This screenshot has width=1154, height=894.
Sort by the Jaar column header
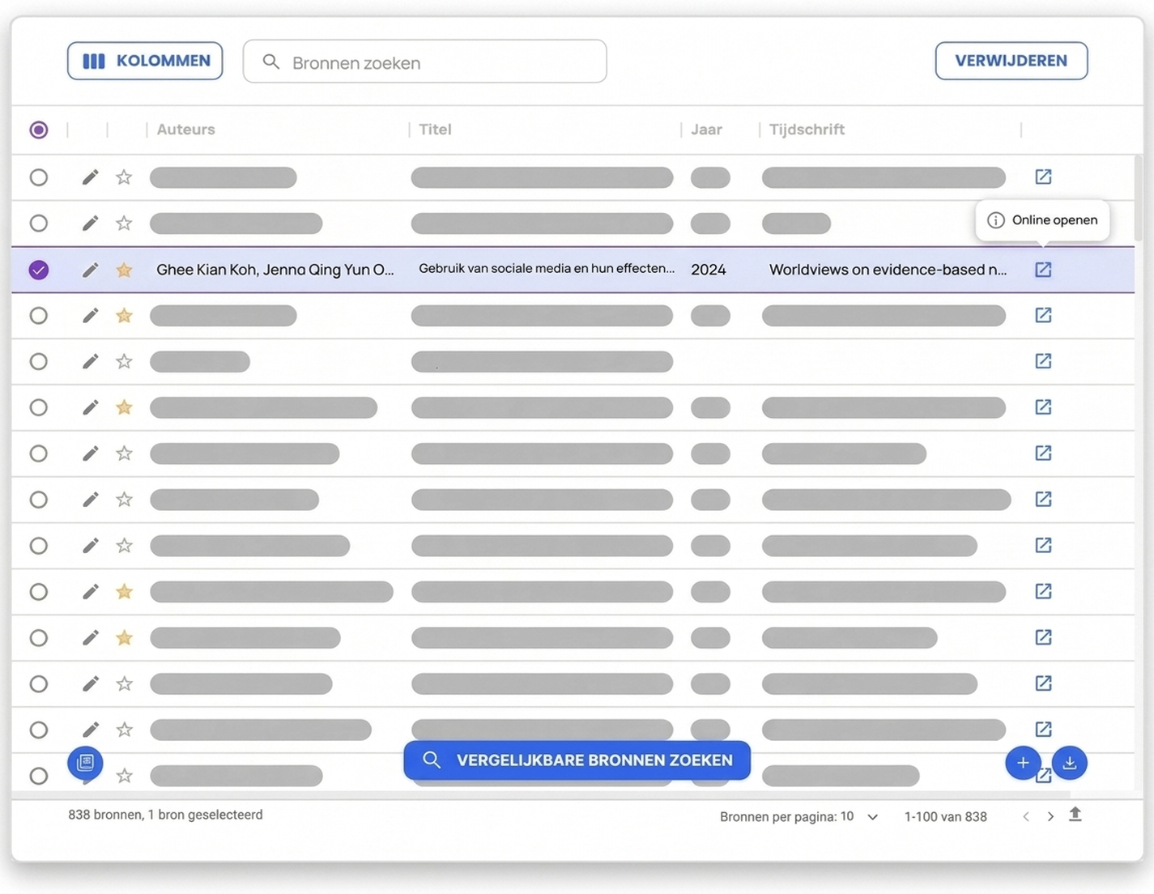pos(706,130)
